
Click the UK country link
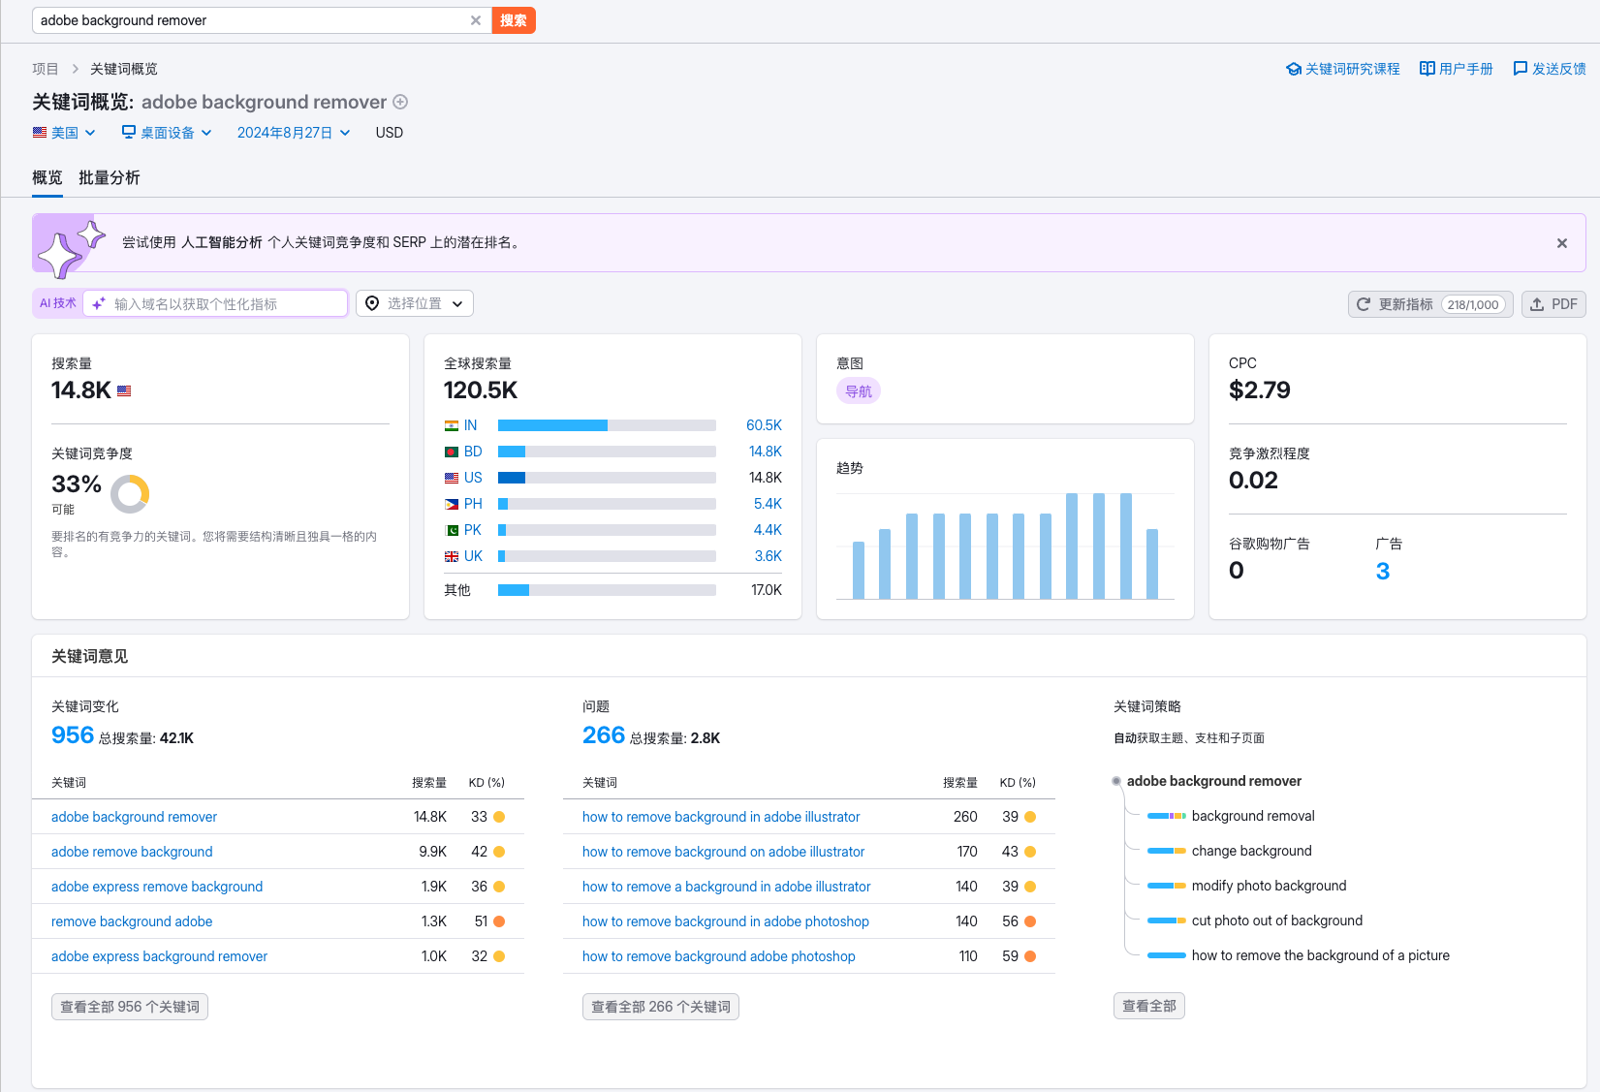click(x=473, y=556)
